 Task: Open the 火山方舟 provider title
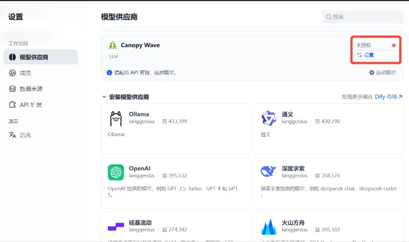(293, 222)
